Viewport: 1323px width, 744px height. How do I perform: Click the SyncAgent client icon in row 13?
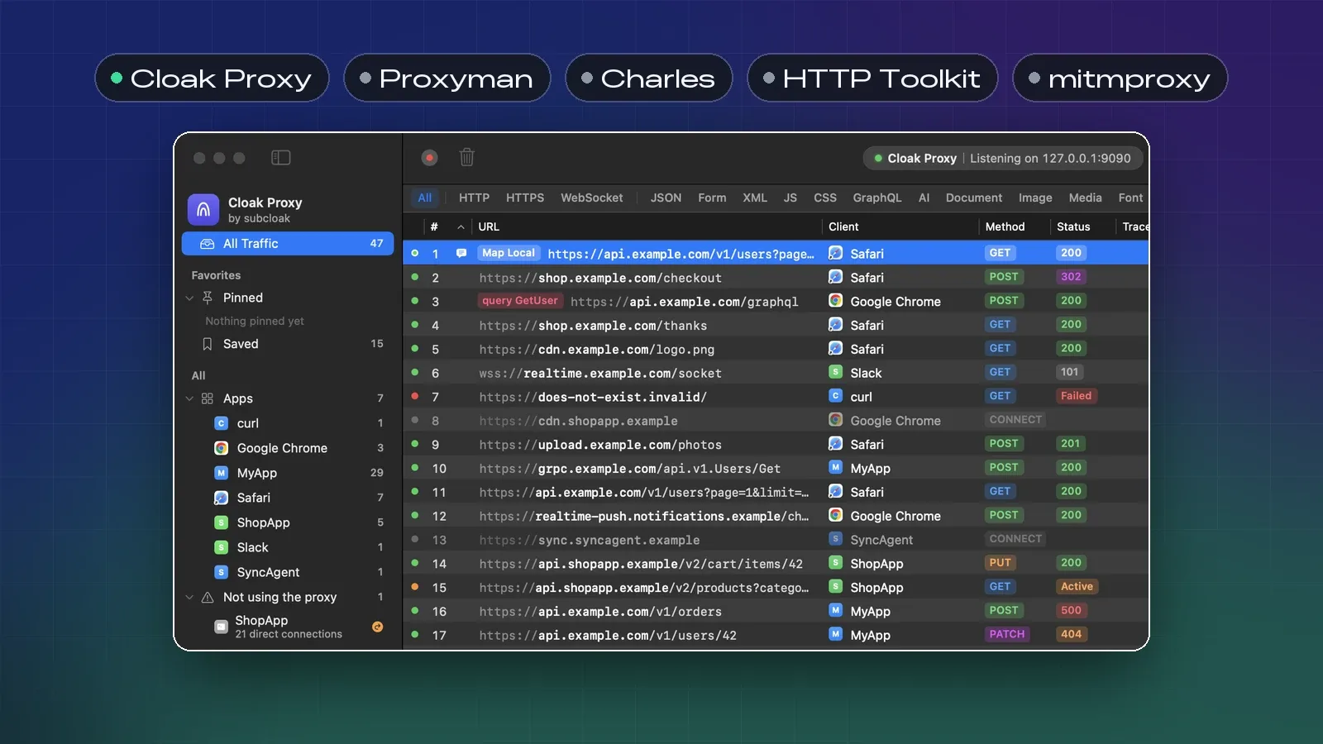[x=836, y=539]
